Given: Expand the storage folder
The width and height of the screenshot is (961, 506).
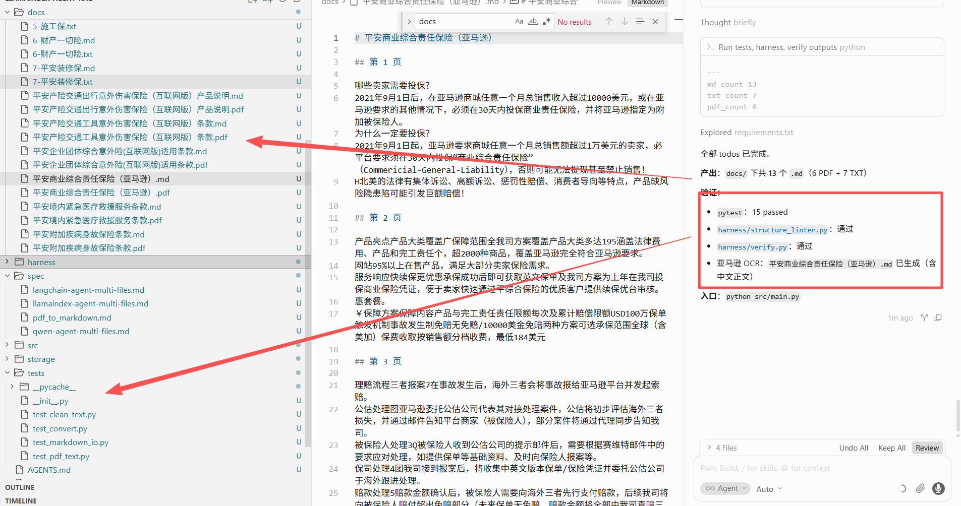Looking at the screenshot, I should (8, 359).
